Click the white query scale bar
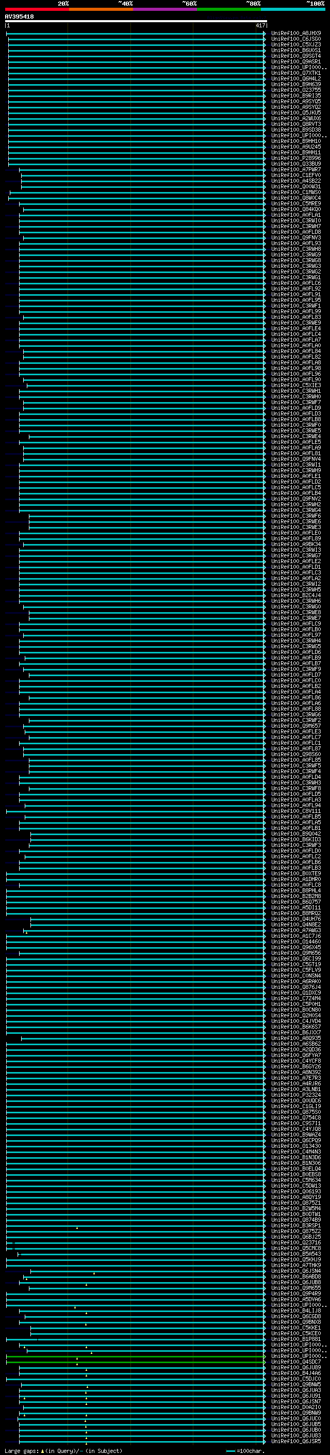330x1455 pixels. pos(136,22)
